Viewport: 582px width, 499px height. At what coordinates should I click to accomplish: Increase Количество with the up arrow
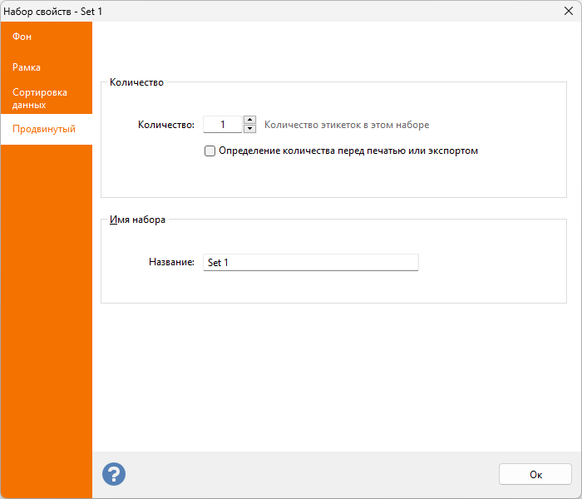tap(249, 120)
